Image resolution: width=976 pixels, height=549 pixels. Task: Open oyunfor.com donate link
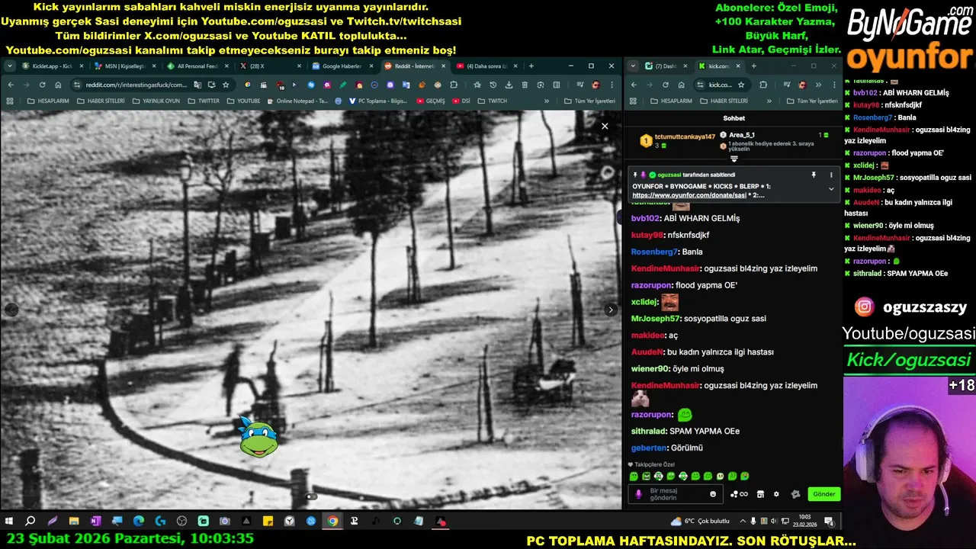pyautogui.click(x=689, y=195)
